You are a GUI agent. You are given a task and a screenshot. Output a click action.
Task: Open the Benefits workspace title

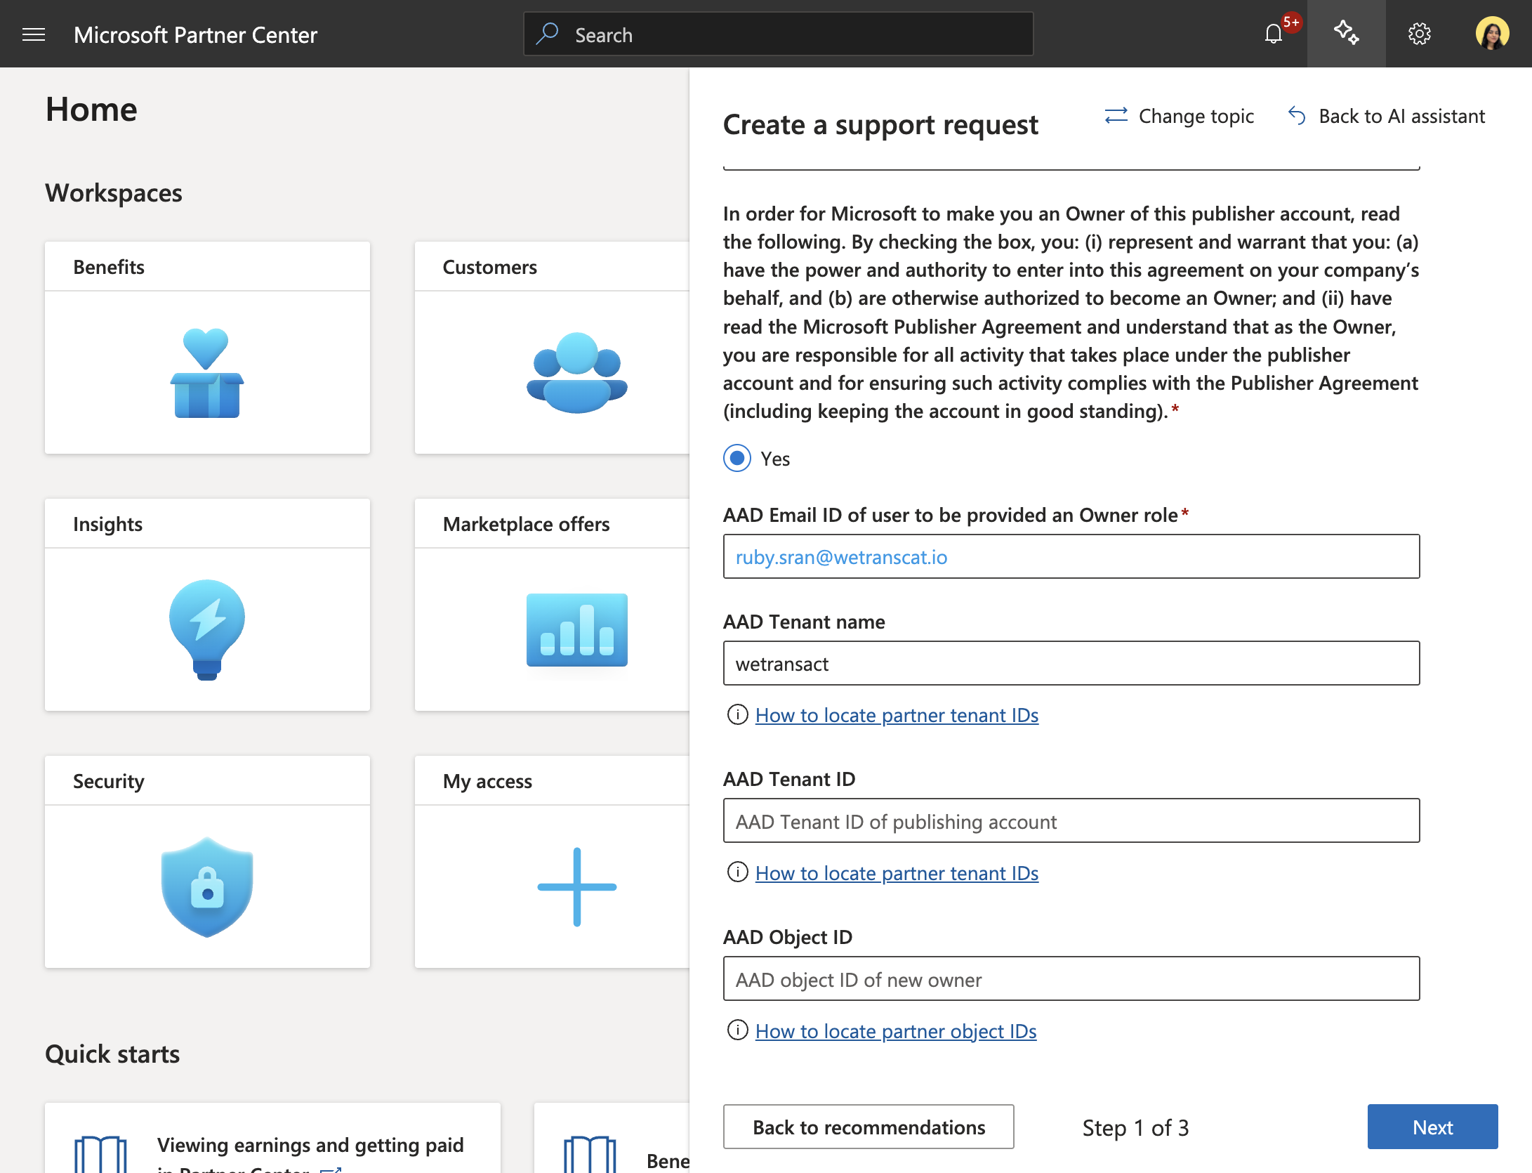point(109,267)
